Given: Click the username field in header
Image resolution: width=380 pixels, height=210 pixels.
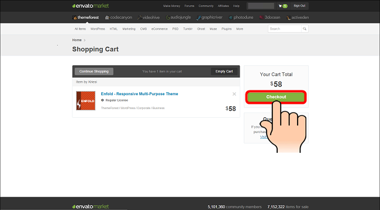Looking at the screenshot, I should click(261, 6).
